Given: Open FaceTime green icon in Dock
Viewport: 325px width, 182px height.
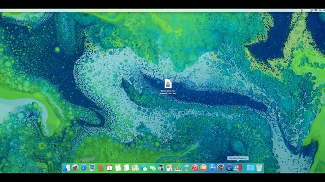Looking at the screenshot, I should click(x=152, y=168).
